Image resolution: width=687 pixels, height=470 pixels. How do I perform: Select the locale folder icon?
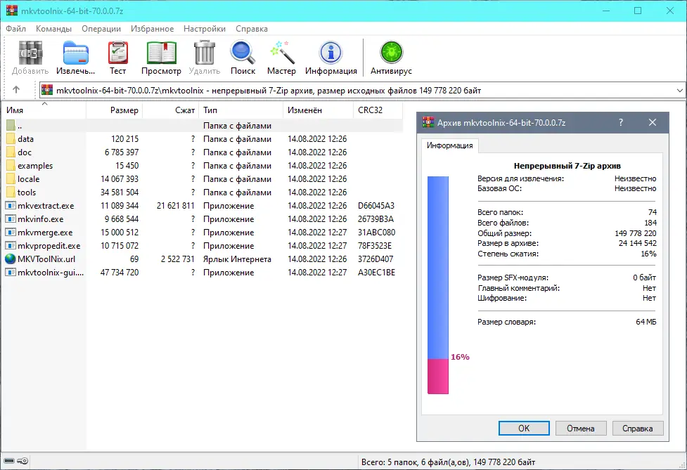point(11,179)
